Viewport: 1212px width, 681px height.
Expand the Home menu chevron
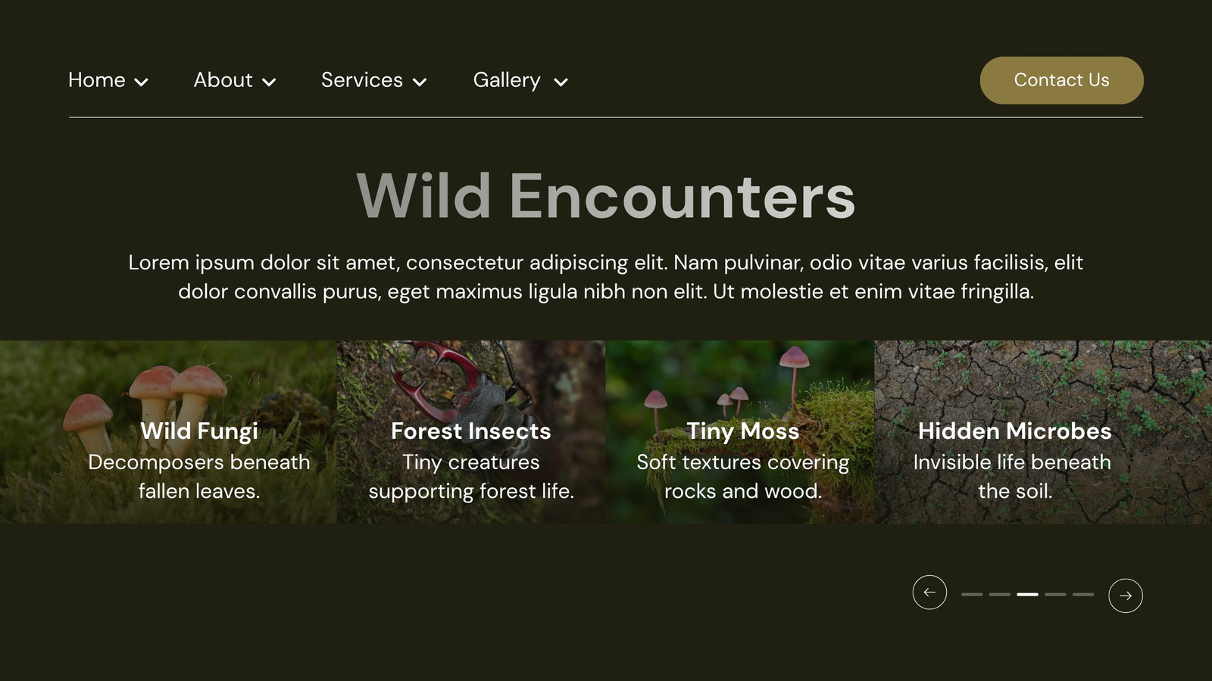142,82
